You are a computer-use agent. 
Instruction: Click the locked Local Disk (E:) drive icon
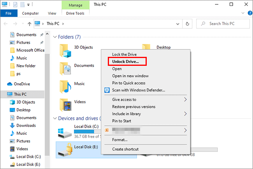pyautogui.click(x=65, y=150)
